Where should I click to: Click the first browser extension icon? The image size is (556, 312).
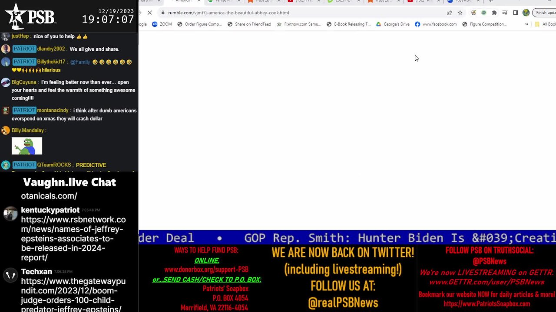[x=473, y=13]
